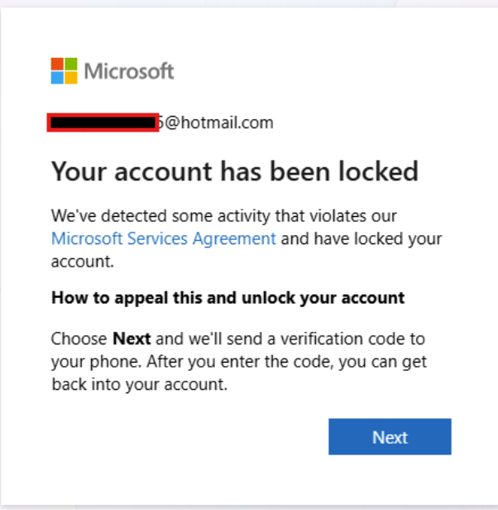The height and width of the screenshot is (510, 498).
Task: Open the Microsoft Services Agreement link
Action: 163,238
